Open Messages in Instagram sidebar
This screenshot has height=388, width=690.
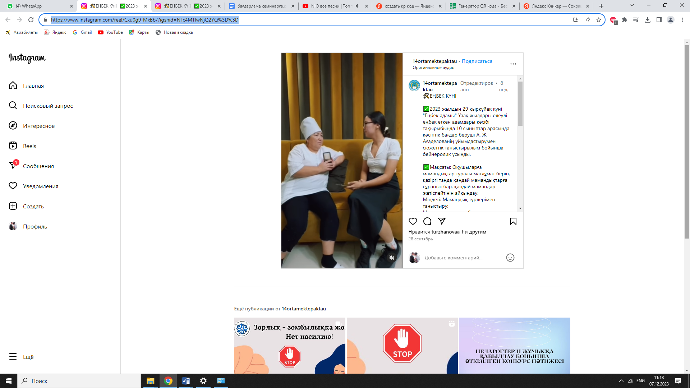tap(38, 166)
